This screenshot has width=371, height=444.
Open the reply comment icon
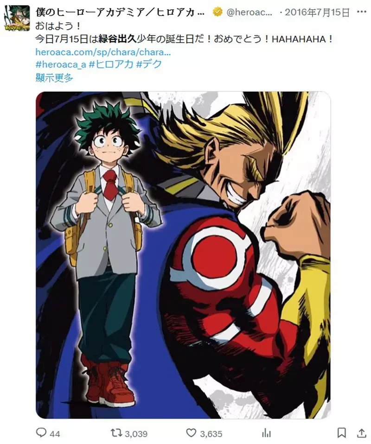41,432
